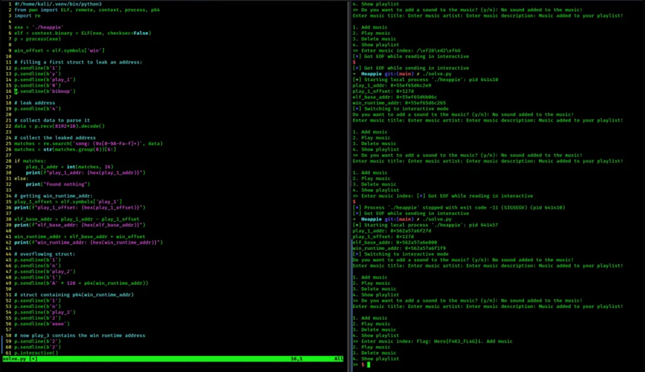Click the solve.py filename in status bar

(14, 359)
